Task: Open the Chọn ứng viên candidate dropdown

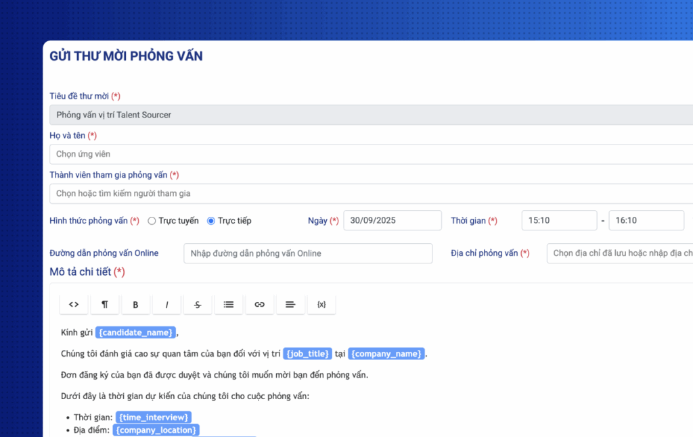Action: pos(371,154)
